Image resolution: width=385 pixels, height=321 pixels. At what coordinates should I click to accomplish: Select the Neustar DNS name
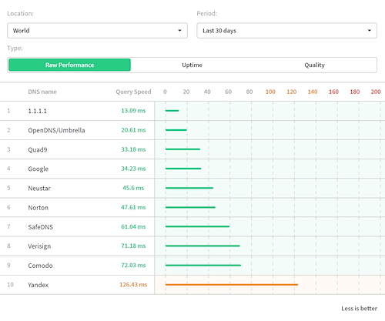[x=39, y=188]
